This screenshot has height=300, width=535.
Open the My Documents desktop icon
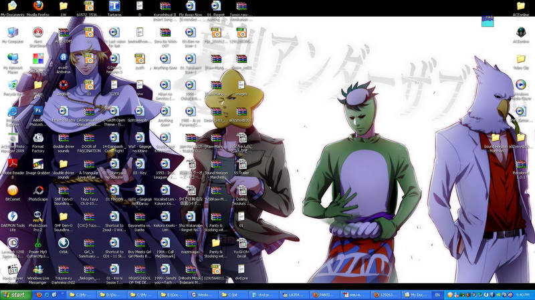(x=13, y=9)
